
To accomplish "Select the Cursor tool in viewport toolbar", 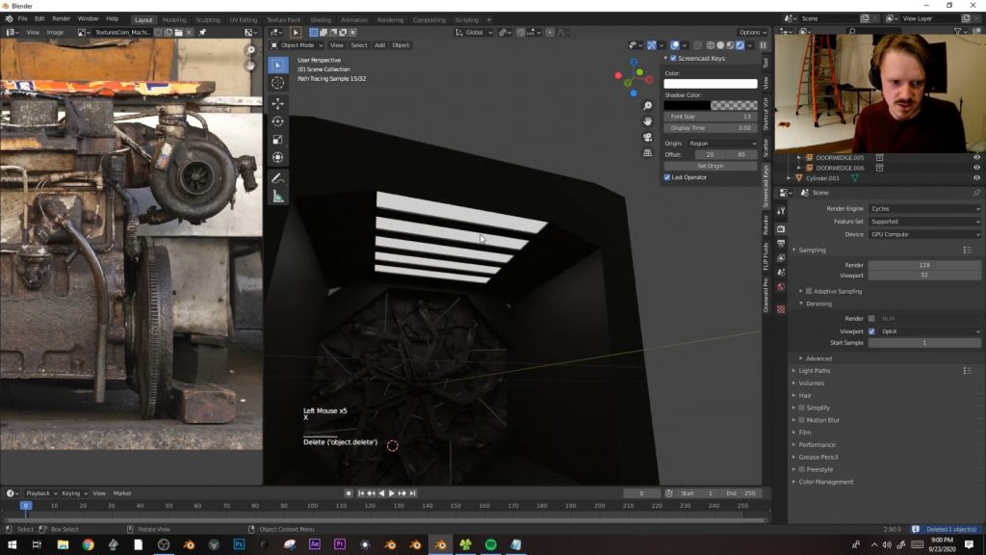I will click(277, 83).
